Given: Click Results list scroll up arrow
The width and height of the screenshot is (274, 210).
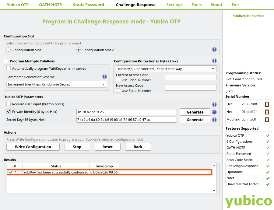Looking at the screenshot, I should (x=214, y=165).
